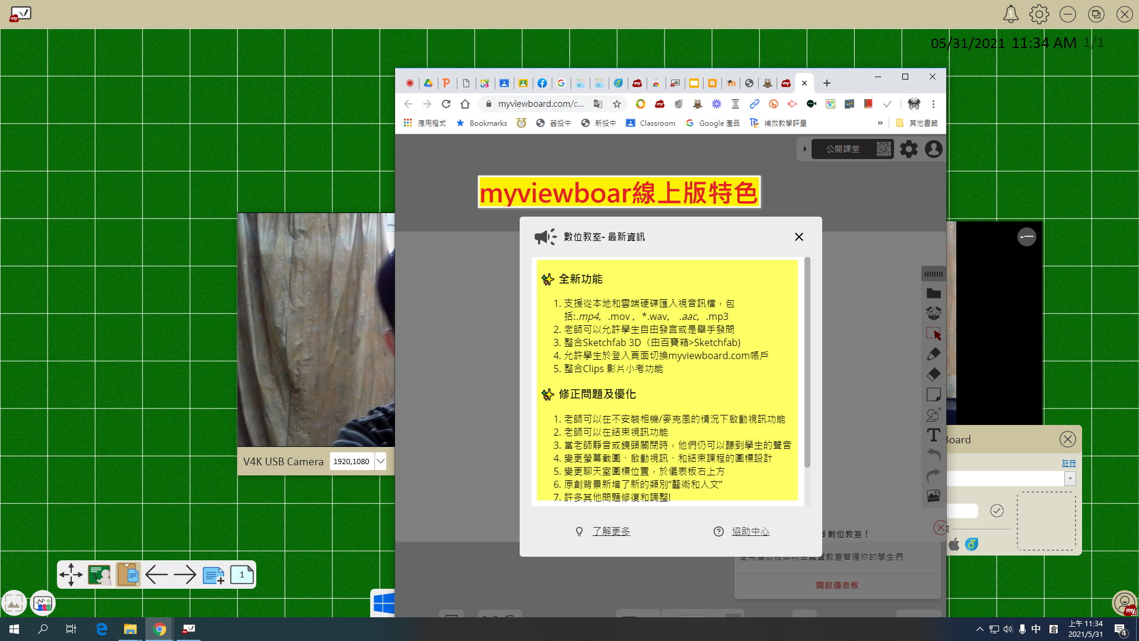Select the eraser tool
The image size is (1139, 641).
(933, 375)
